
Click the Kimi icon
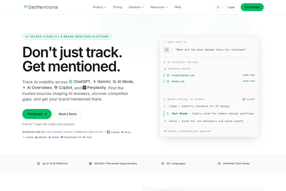tap(84, 137)
